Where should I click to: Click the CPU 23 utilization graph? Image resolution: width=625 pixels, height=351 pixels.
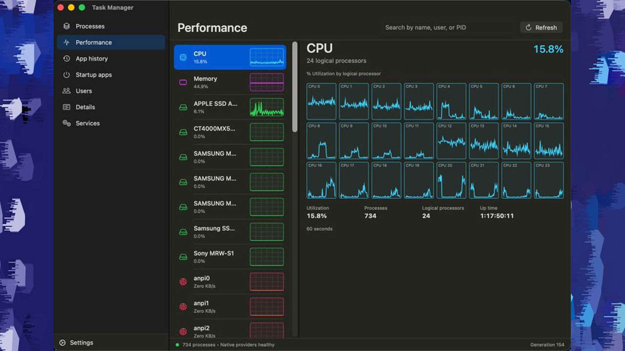pos(549,180)
